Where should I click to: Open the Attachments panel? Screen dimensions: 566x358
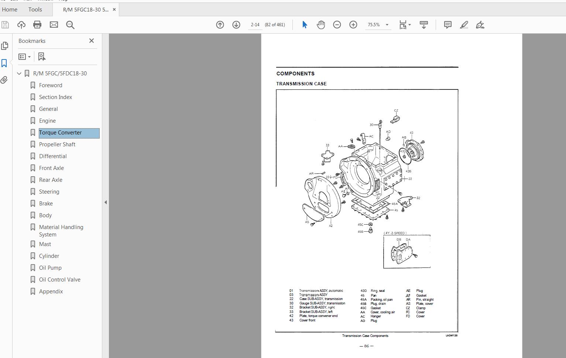[x=5, y=80]
